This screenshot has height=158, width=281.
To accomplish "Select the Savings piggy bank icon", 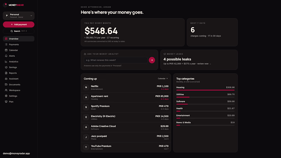I will point(6,67).
